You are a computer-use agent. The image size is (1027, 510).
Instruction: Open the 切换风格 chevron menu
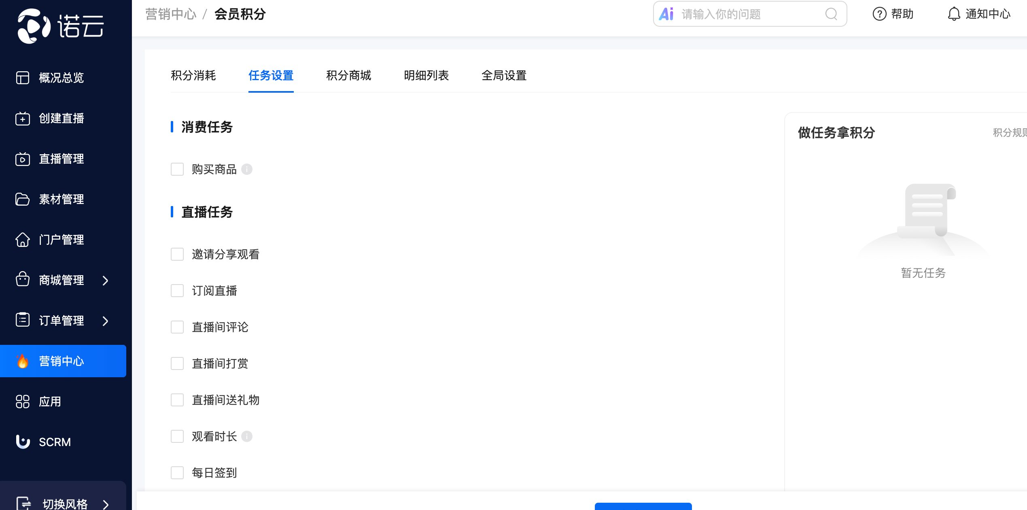106,504
